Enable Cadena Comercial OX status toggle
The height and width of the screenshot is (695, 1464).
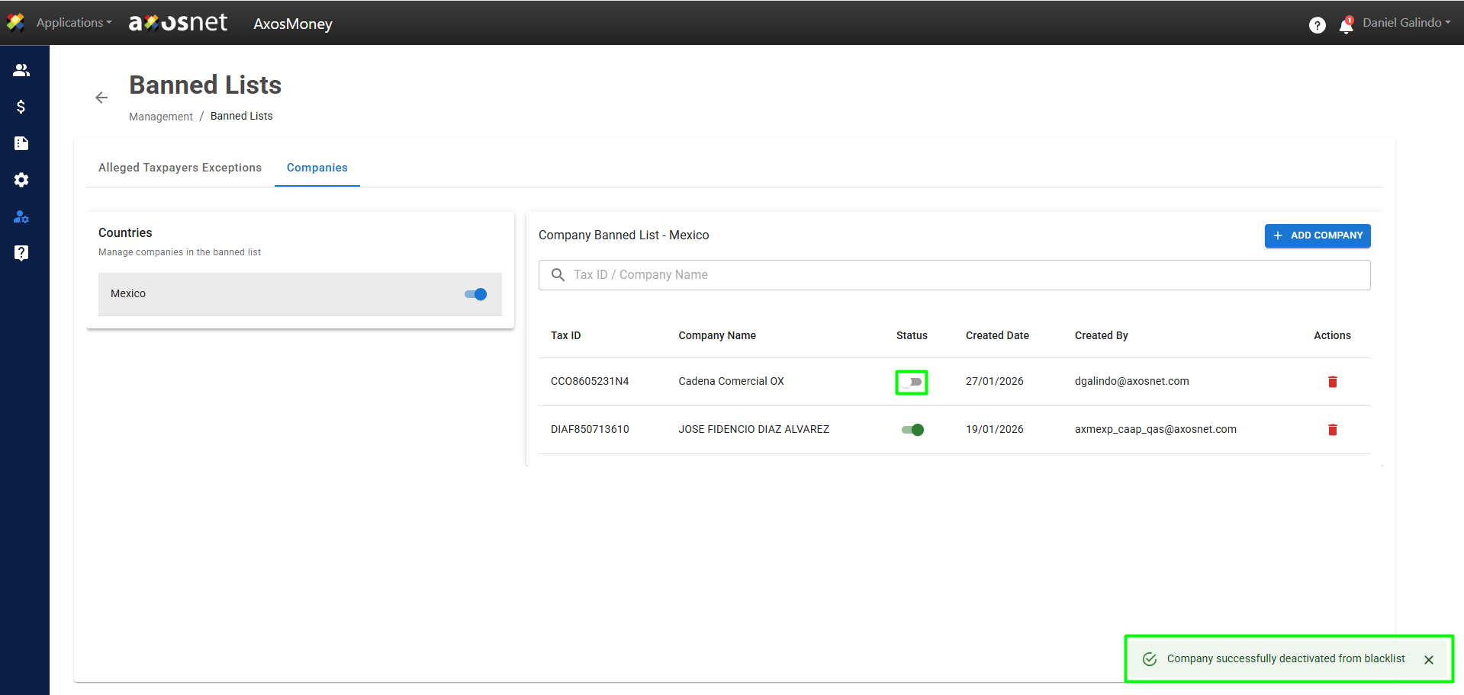pyautogui.click(x=912, y=382)
